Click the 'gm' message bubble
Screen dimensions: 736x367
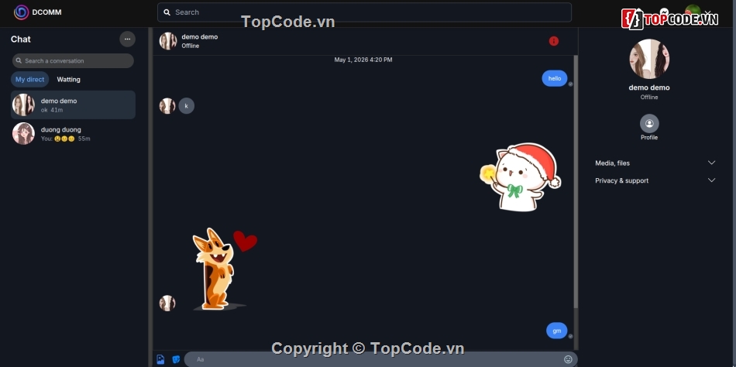pos(557,331)
